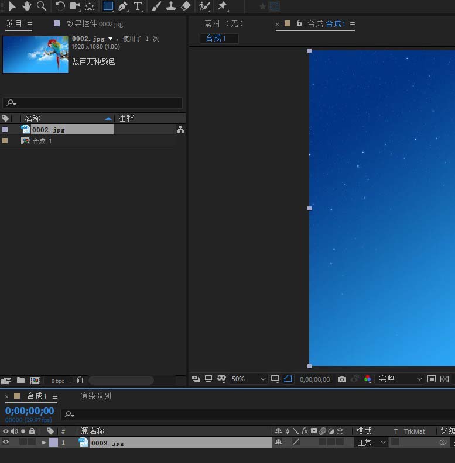Click the 8 bpc color depth button
Viewport: 455px width, 463px height.
[58, 381]
